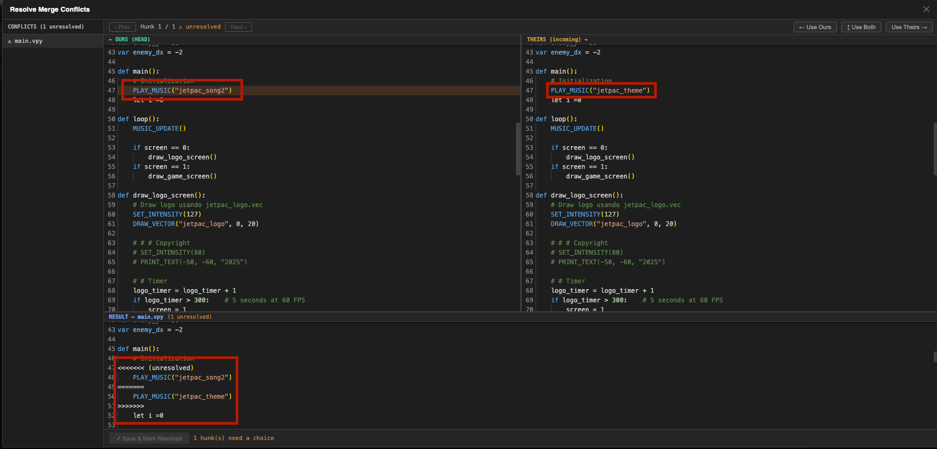Choose Use Both for this hunk
Image resolution: width=937 pixels, height=449 pixels.
(861, 27)
